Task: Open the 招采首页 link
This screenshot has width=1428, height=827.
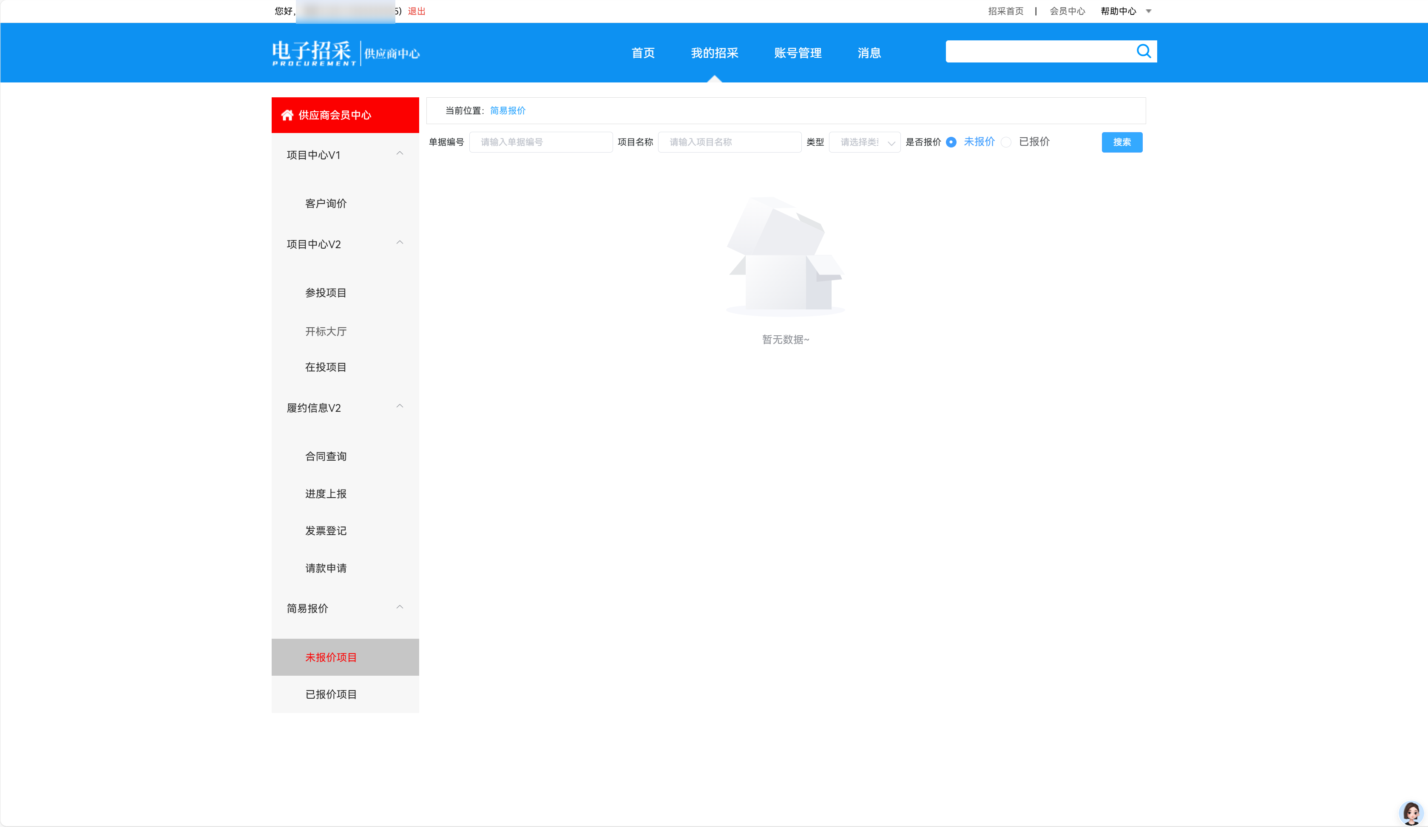Action: pyautogui.click(x=1006, y=11)
